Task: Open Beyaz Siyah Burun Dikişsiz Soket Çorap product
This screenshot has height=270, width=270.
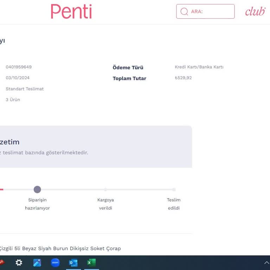Action: tap(60, 249)
